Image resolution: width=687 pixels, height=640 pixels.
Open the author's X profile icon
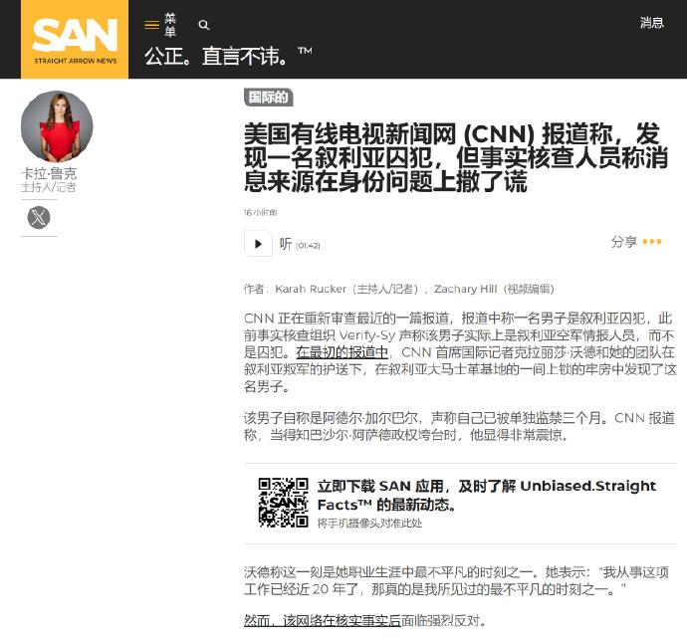point(39,217)
